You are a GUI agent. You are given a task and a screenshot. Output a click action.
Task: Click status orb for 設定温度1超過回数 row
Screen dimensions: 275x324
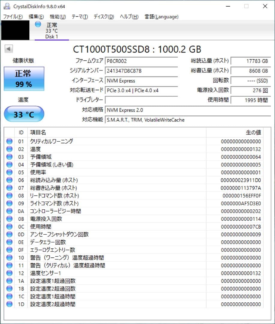point(9,280)
